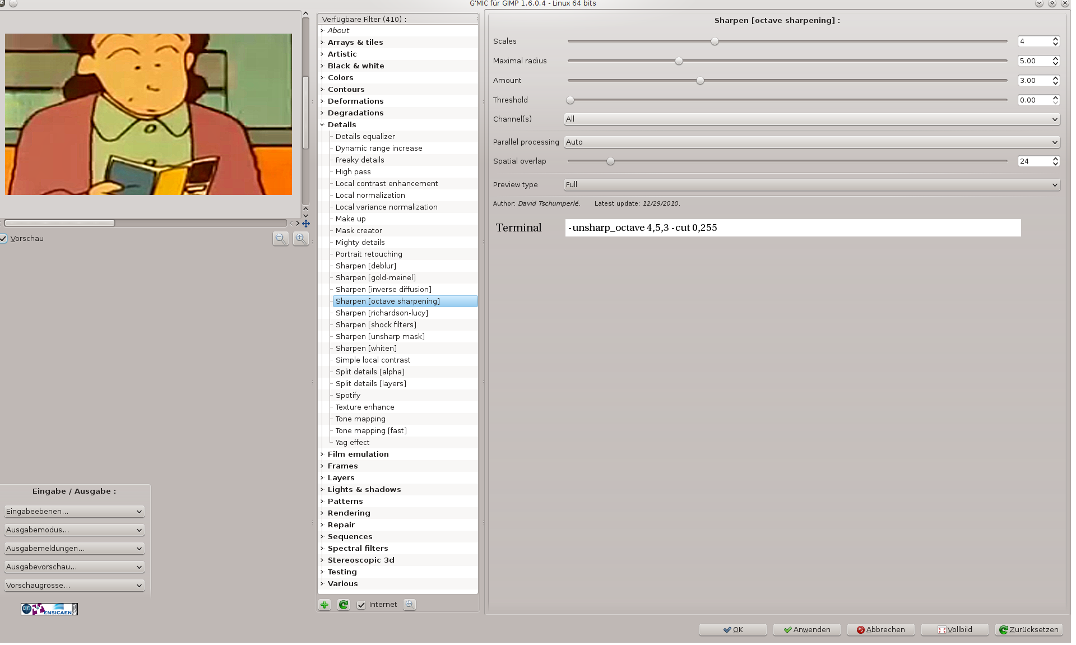Screen dimensions: 1076x645
Task: Click the Threshold slider handle
Action: pyautogui.click(x=570, y=100)
